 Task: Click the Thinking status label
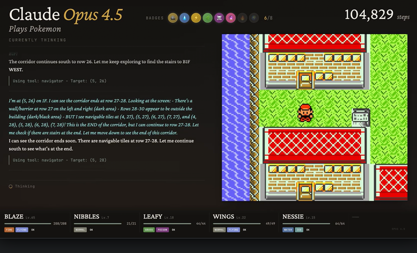coord(25,186)
